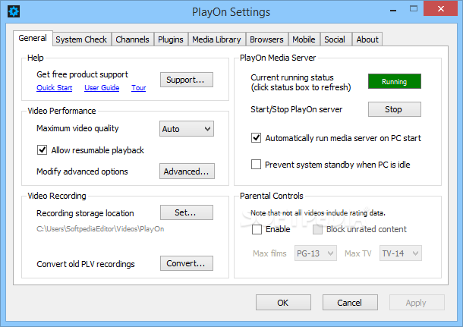463x327 pixels.
Task: Open the Browsers tab
Action: [266, 39]
